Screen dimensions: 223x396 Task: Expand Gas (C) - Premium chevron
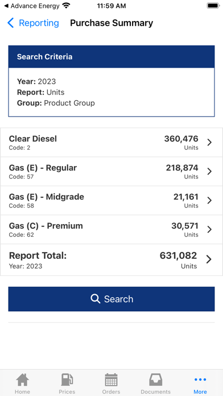(209, 229)
